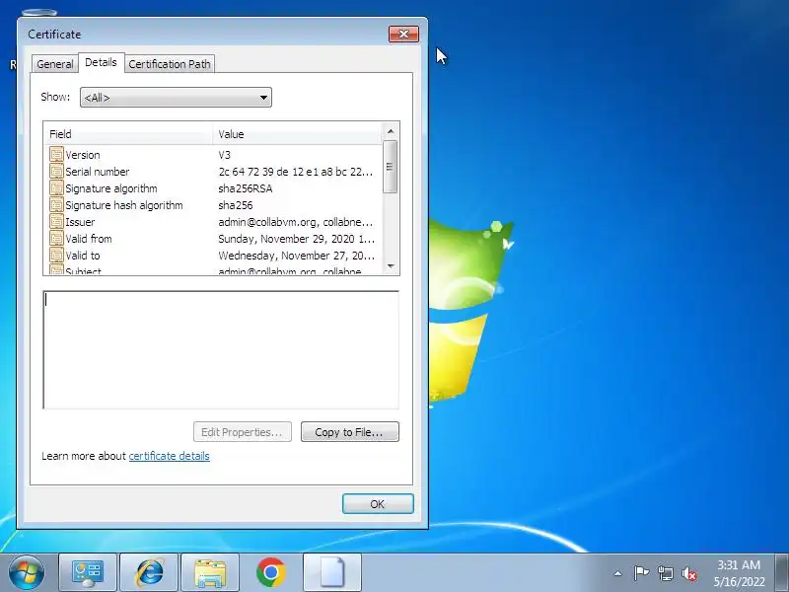Select the Issuer field icon
789x592 pixels.
(x=57, y=221)
